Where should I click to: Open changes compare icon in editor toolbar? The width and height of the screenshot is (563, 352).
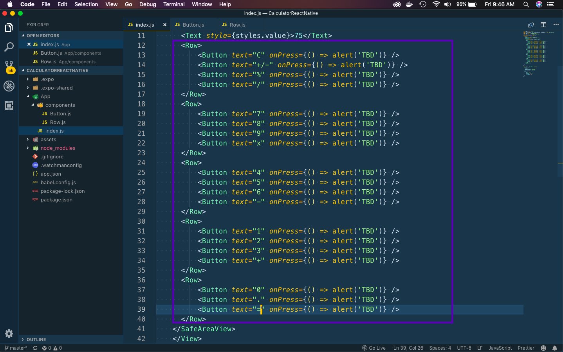531,25
